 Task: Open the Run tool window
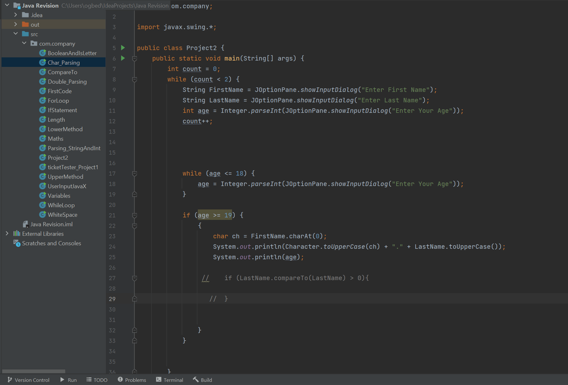pos(68,380)
